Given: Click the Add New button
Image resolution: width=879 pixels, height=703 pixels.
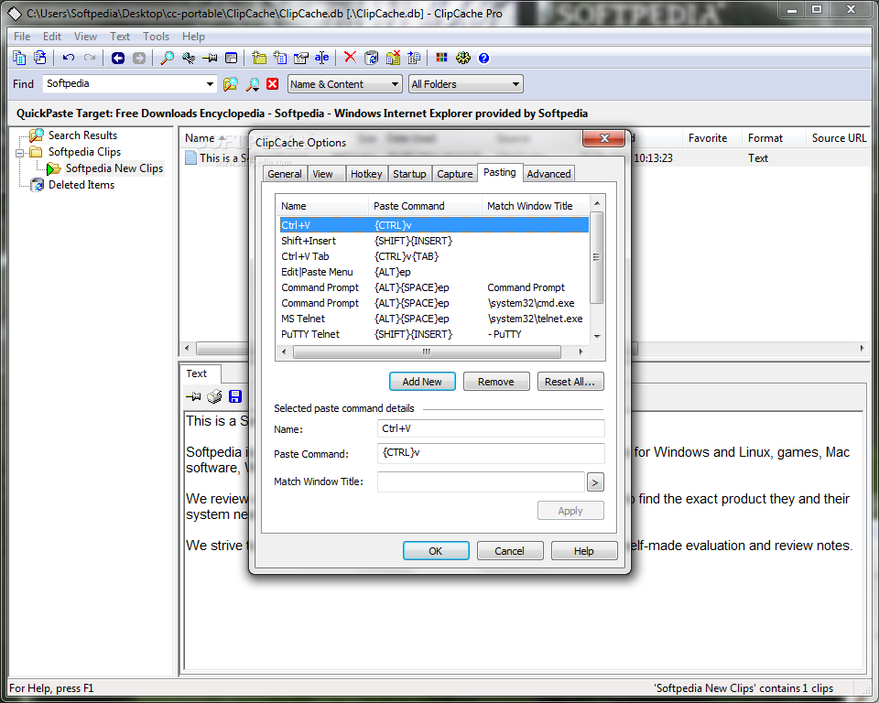Looking at the screenshot, I should (422, 382).
